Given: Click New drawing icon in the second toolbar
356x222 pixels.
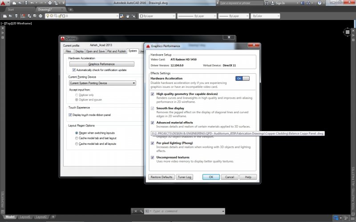Looking at the screenshot, I should click(x=5, y=16).
